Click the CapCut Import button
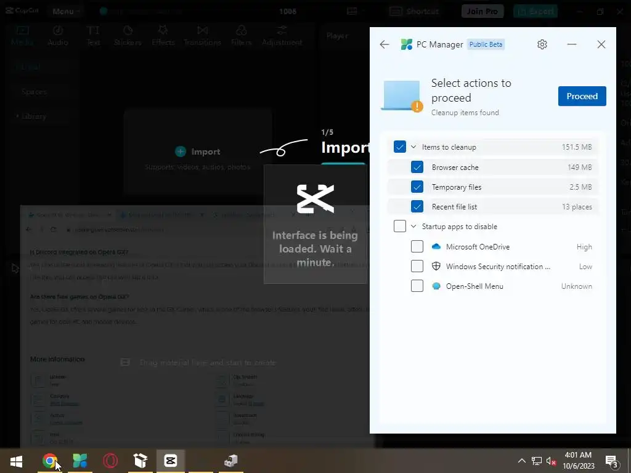This screenshot has height=473, width=631. pos(198,152)
